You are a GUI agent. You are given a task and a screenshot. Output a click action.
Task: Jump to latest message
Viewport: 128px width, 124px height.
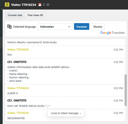[66, 113]
